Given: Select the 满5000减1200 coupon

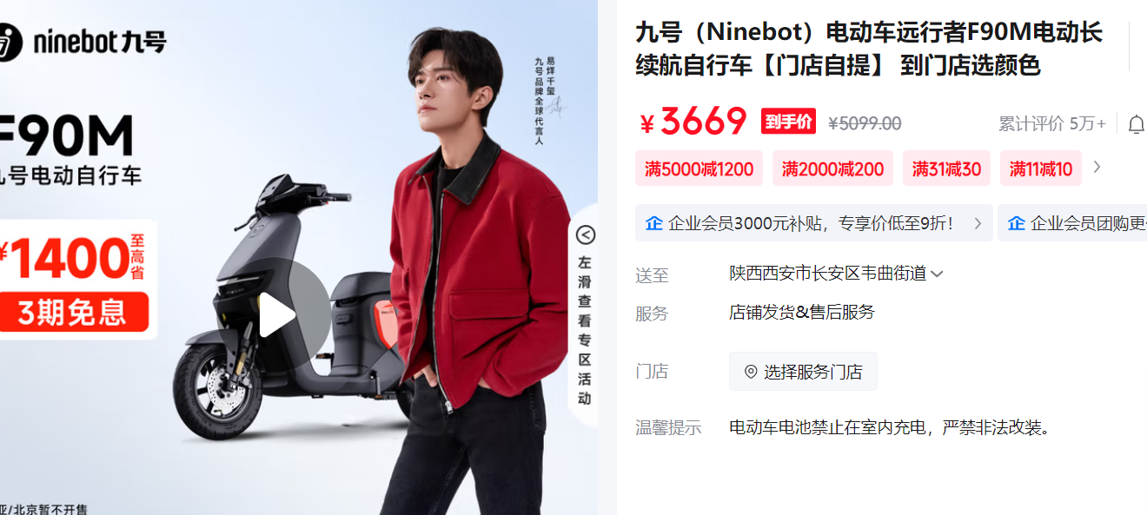Looking at the screenshot, I should pos(699,168).
